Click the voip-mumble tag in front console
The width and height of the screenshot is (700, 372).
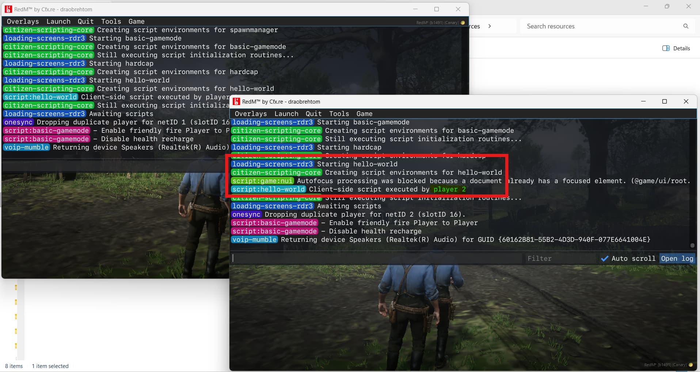pos(254,240)
